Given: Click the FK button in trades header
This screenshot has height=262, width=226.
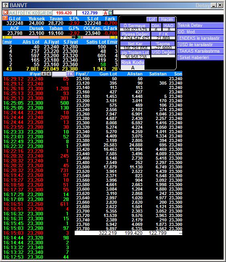Looking at the screenshot, I should pyautogui.click(x=70, y=74).
